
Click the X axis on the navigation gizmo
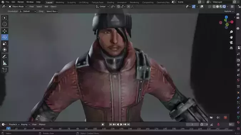pos(232,22)
